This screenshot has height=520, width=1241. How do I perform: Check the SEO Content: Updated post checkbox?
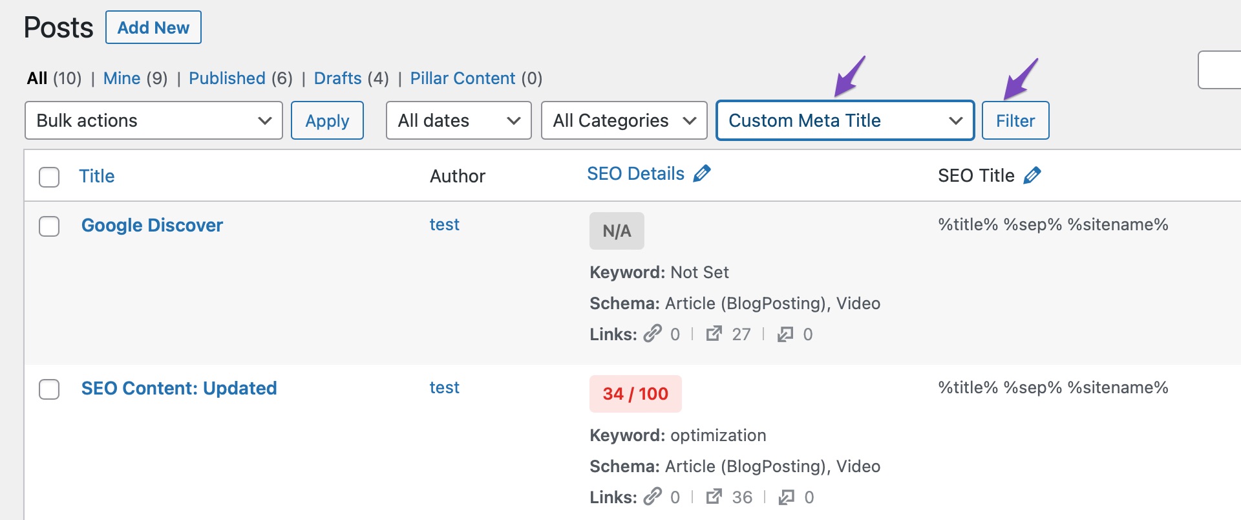[x=49, y=389]
